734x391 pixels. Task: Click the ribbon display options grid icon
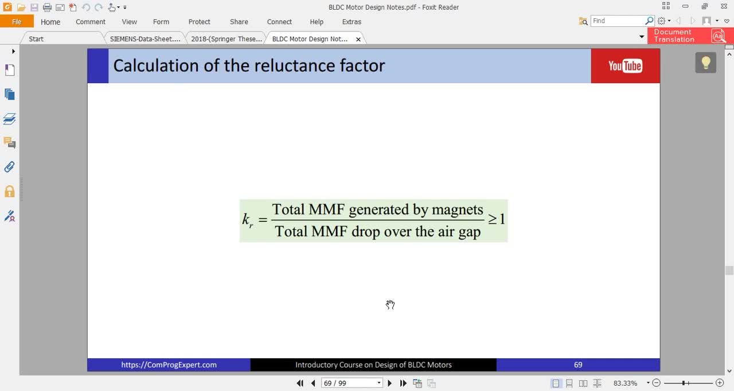point(666,6)
